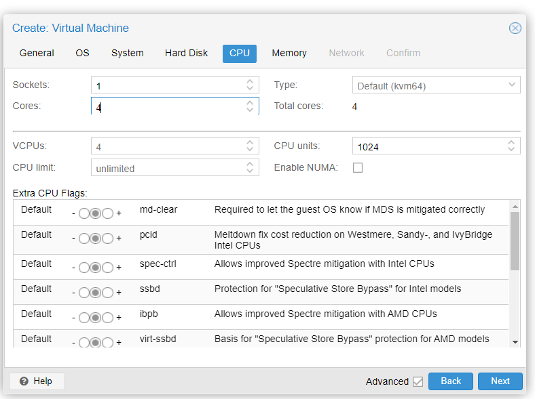Decrease the Cores value with down arrow
535x399 pixels.
(x=251, y=110)
